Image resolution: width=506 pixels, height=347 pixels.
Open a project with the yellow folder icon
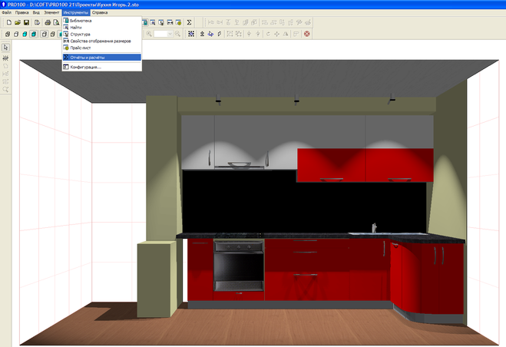pyautogui.click(x=18, y=22)
